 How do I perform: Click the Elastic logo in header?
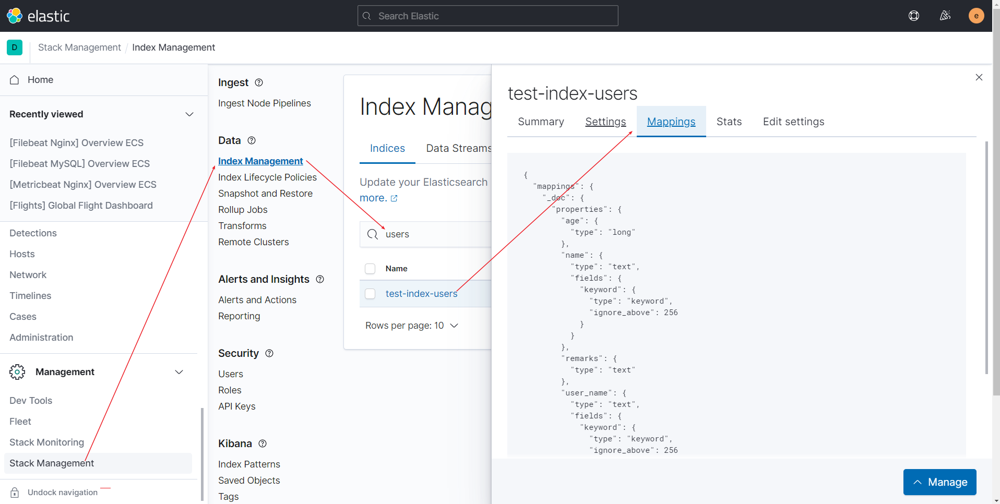(x=38, y=16)
